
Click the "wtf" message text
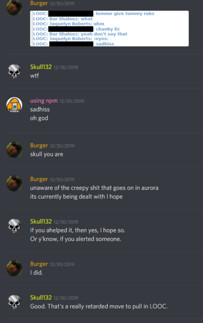coord(34,76)
